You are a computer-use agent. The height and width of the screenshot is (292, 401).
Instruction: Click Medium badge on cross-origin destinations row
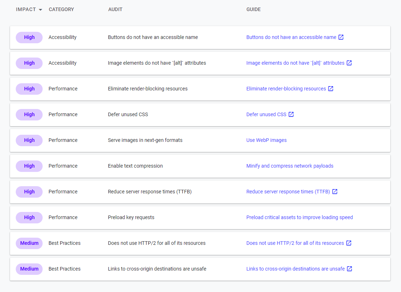29,269
